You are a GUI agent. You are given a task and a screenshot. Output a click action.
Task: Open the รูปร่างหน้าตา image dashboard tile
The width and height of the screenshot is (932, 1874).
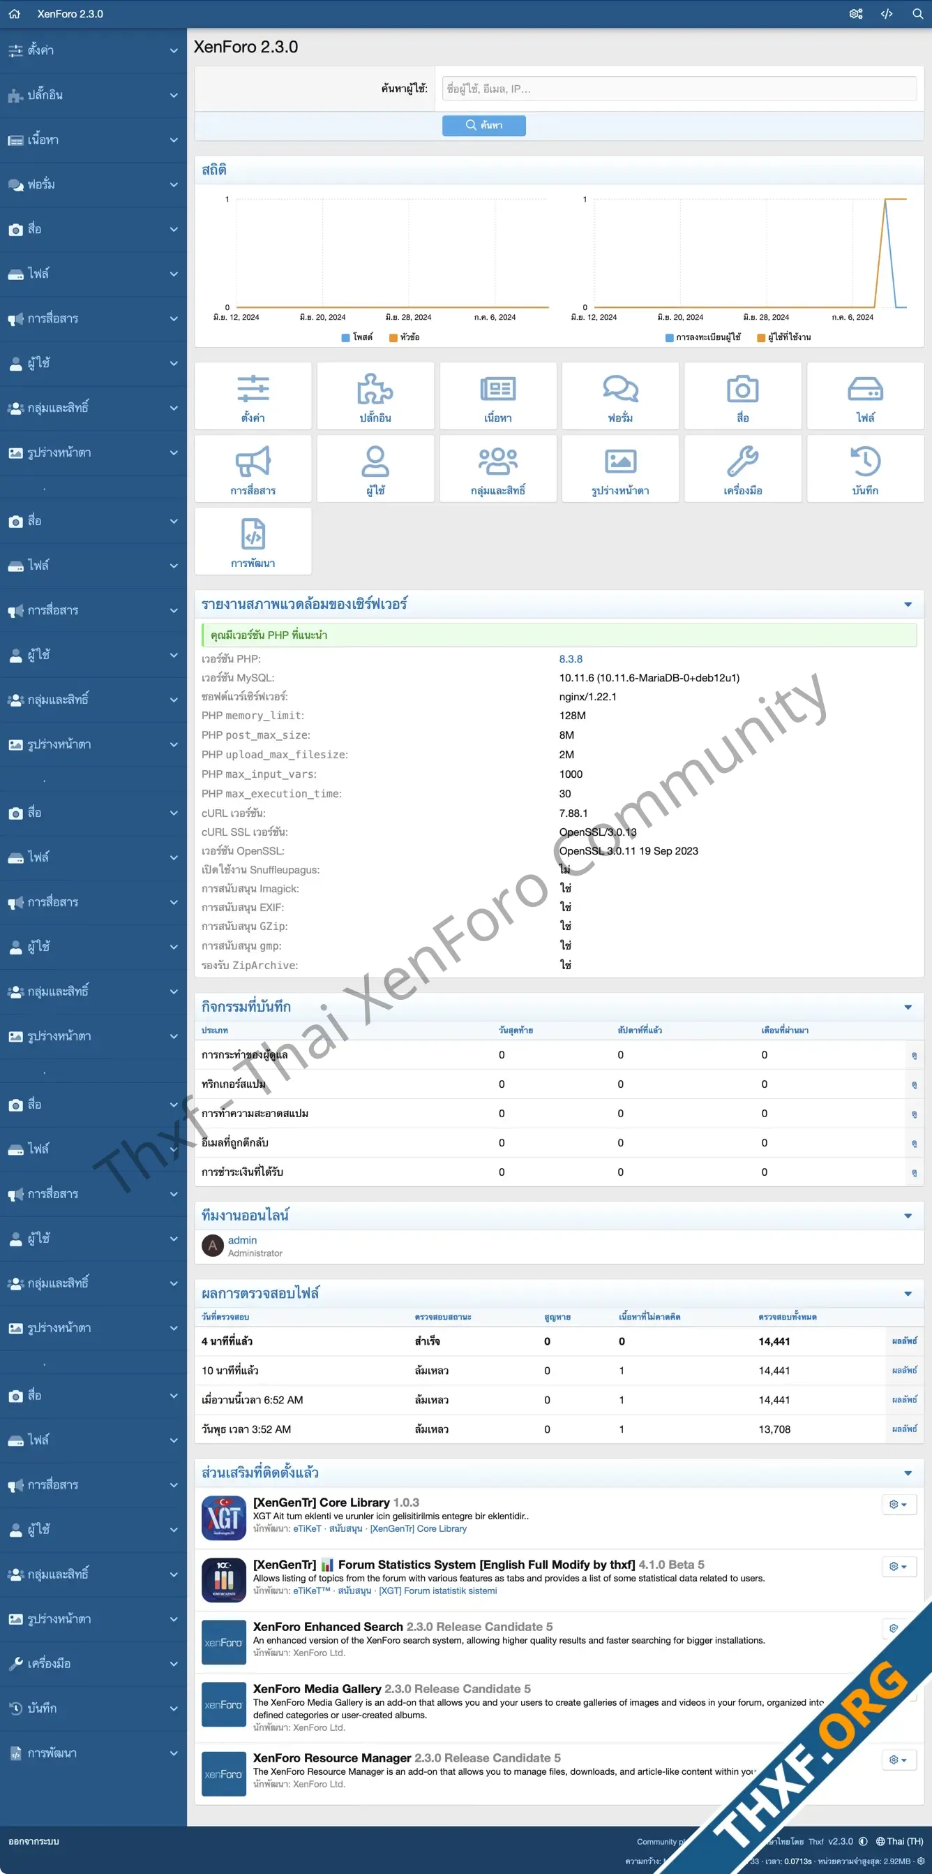tap(620, 469)
